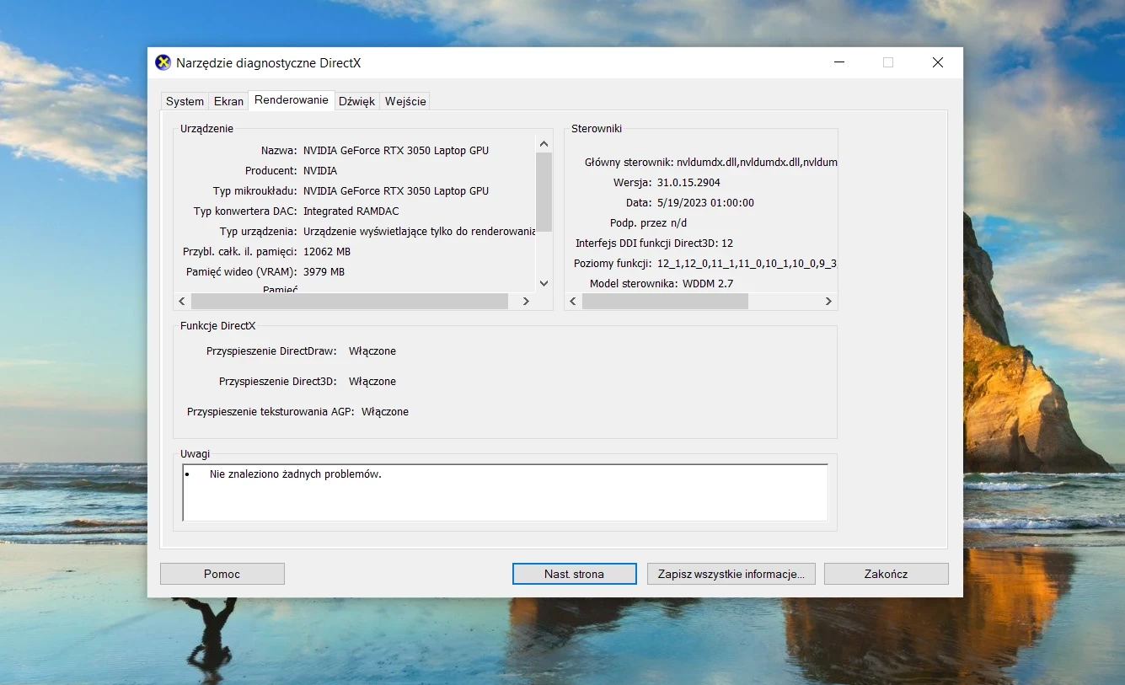Select the Renderowanie tab
The image size is (1125, 685).
click(291, 99)
